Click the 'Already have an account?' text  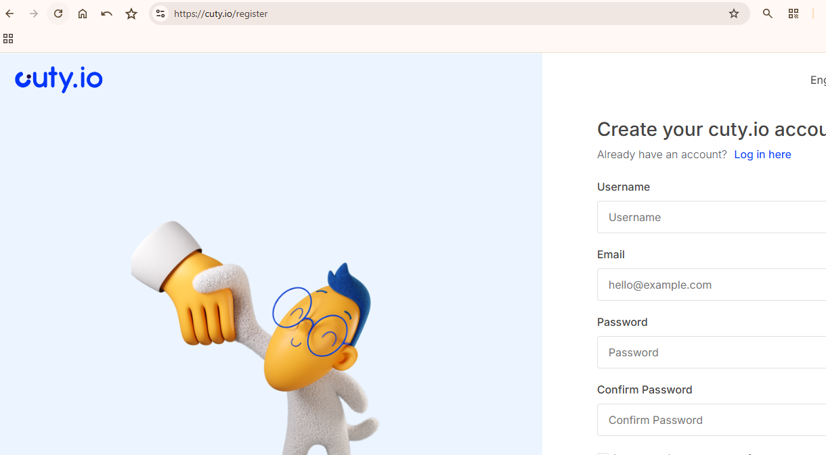pyautogui.click(x=661, y=154)
